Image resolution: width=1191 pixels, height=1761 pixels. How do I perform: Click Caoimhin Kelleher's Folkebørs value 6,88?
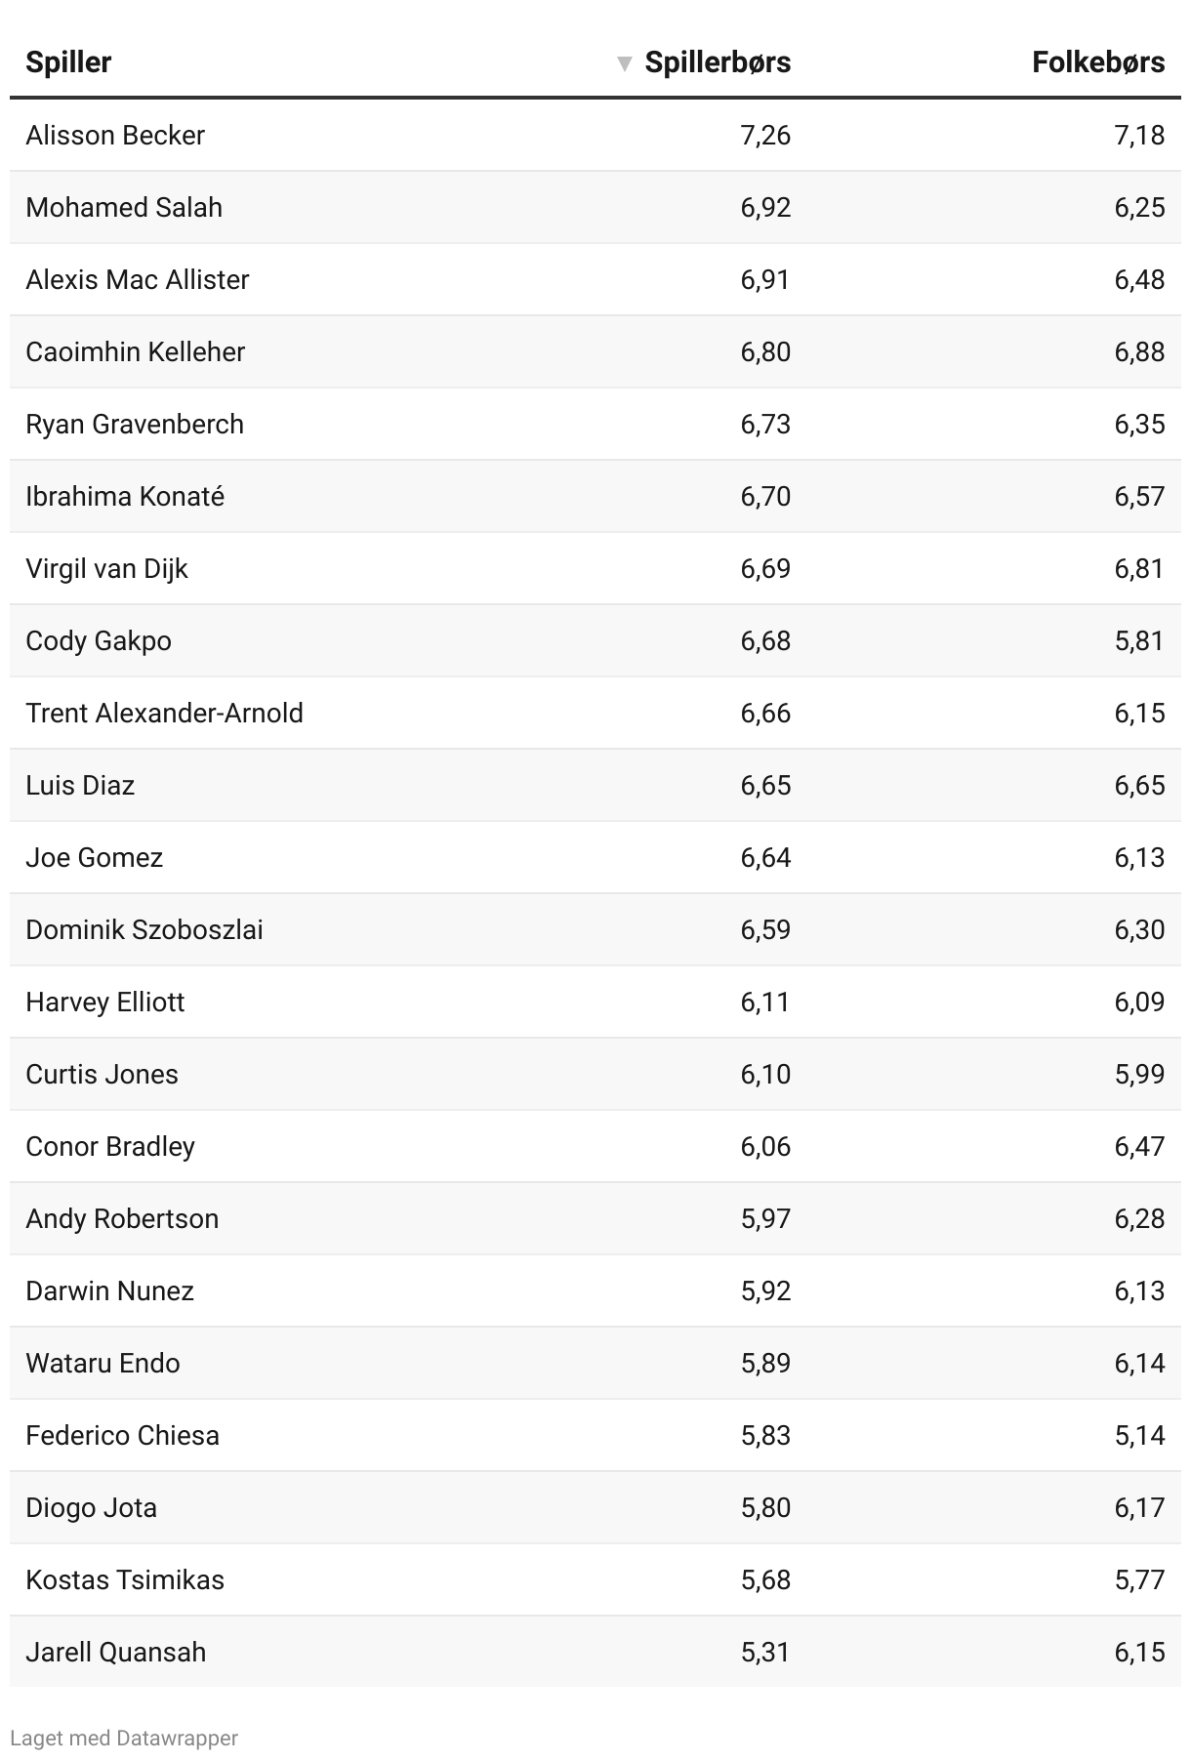1139,351
